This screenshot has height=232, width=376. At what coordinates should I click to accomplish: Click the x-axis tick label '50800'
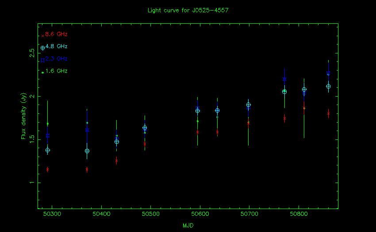pyautogui.click(x=299, y=214)
